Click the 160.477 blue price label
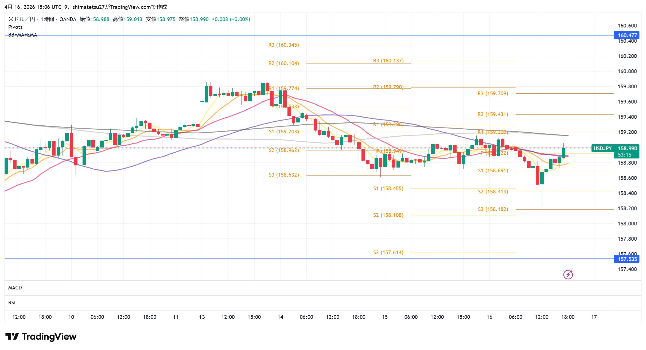Screen dimensions: 646x350 point(627,35)
